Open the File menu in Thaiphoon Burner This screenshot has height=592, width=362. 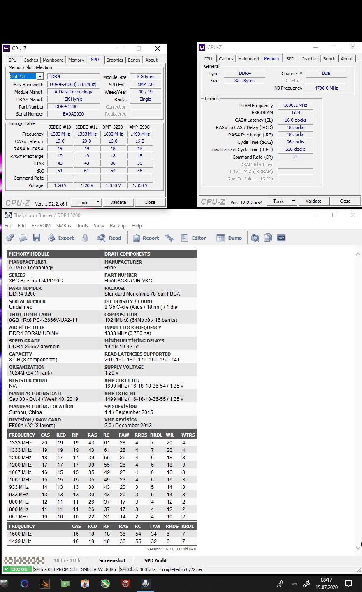[x=9, y=226]
